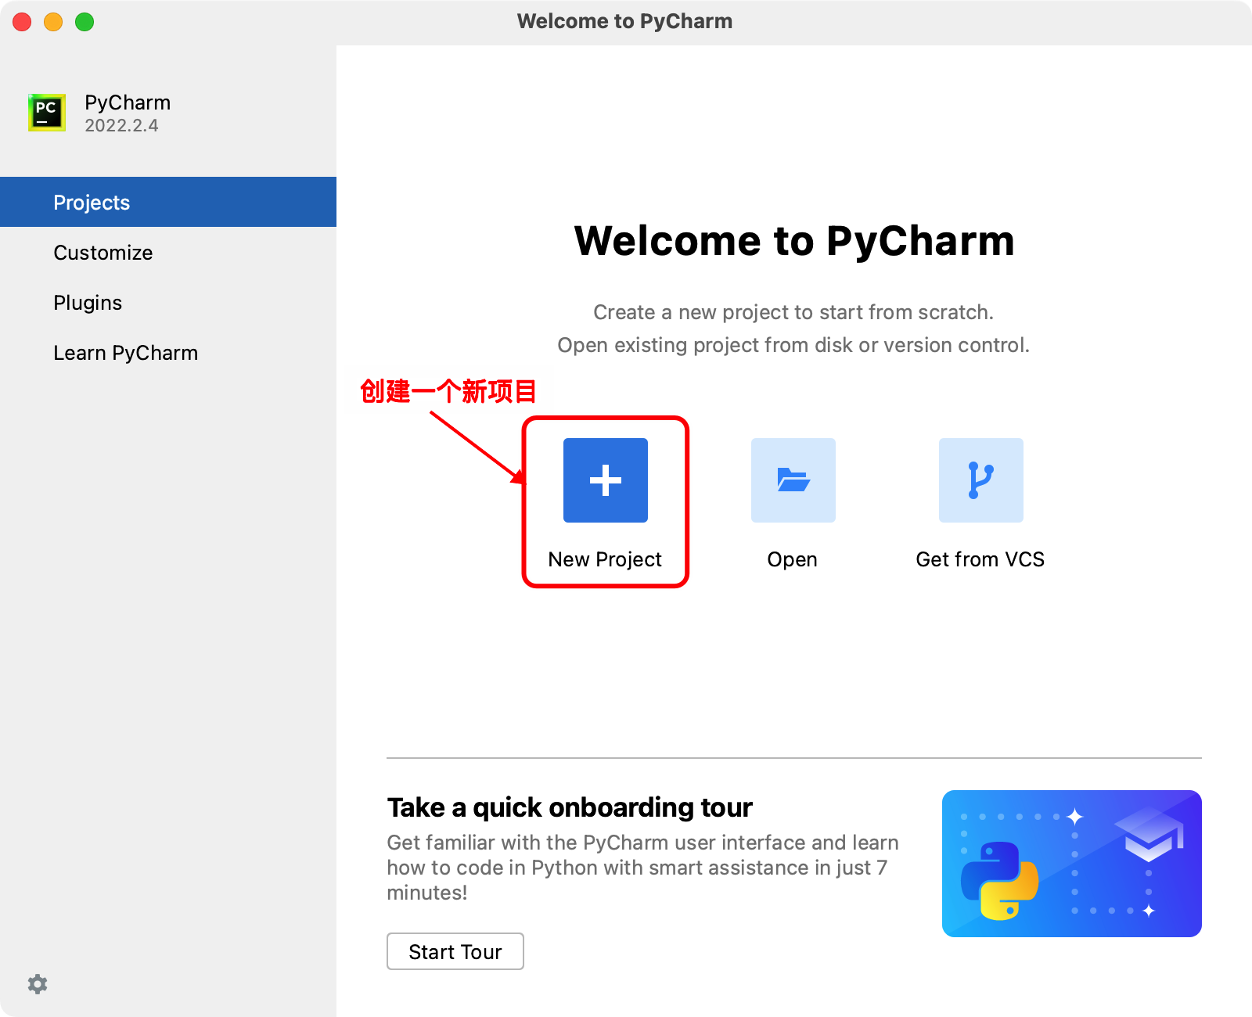Click the 'Take a quick onboarding tour' heading
The height and width of the screenshot is (1017, 1252).
[570, 807]
